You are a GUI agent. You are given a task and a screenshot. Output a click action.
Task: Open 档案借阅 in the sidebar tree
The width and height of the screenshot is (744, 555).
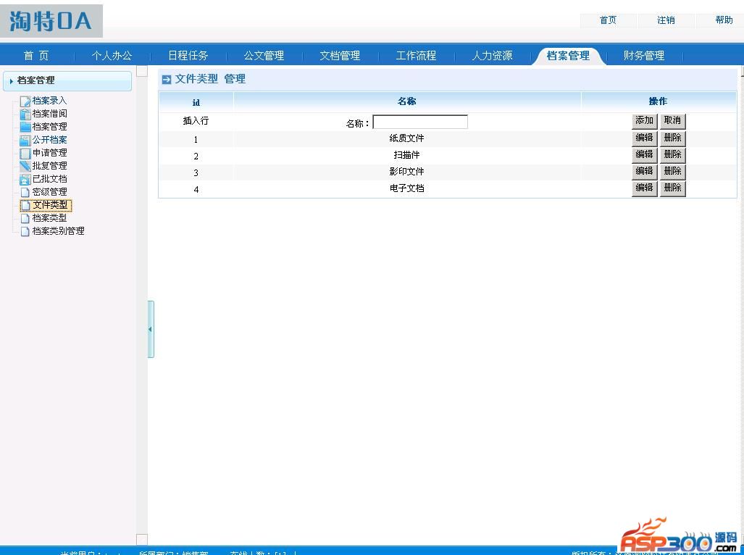click(x=49, y=114)
